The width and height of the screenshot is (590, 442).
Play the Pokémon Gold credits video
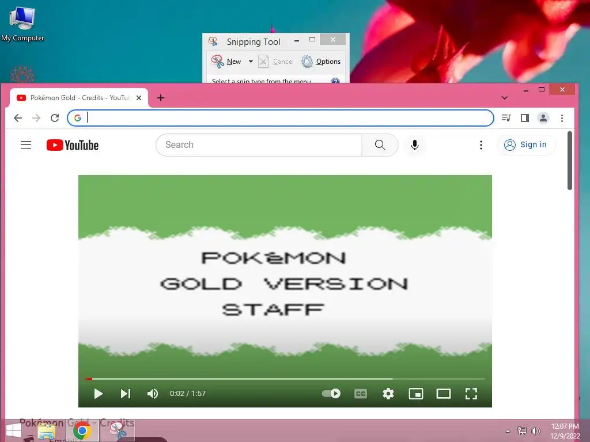[x=98, y=394]
